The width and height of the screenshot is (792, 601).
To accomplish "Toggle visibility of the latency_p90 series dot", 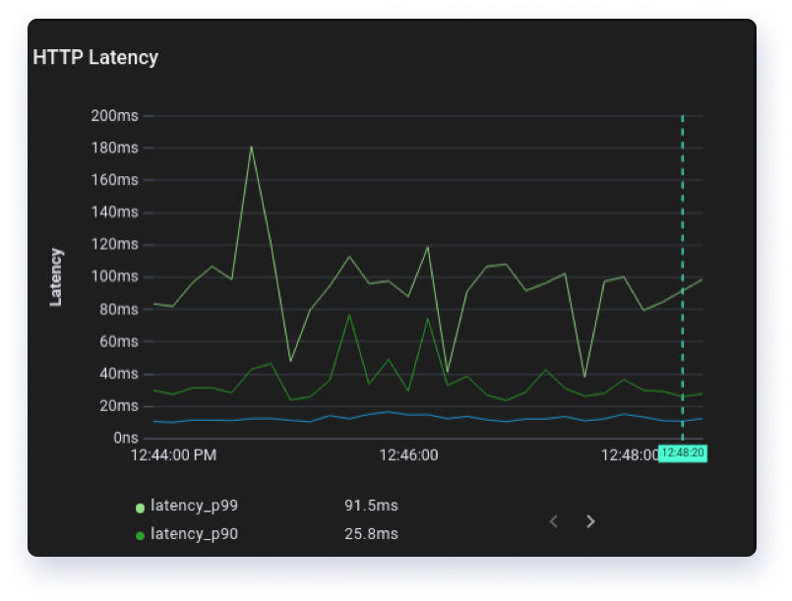I will 140,534.
